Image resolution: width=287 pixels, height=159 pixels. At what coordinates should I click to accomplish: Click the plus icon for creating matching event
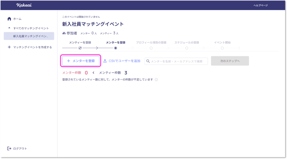click(9, 47)
